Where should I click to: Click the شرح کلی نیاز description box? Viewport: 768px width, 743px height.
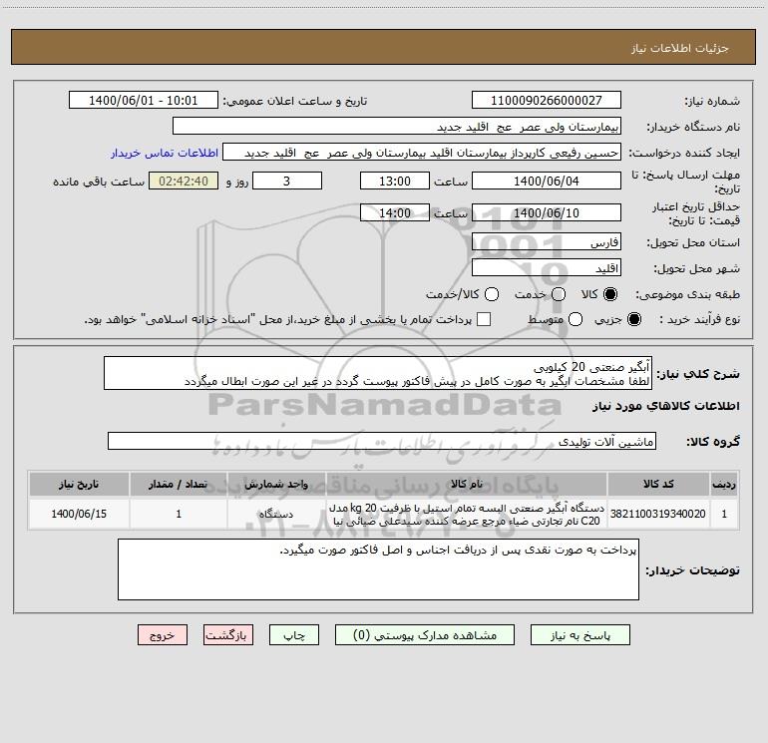(x=378, y=373)
